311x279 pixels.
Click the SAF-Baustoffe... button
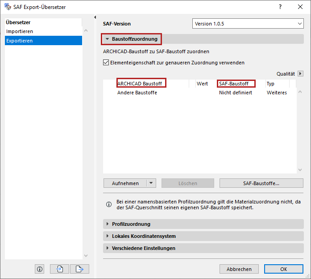click(261, 183)
